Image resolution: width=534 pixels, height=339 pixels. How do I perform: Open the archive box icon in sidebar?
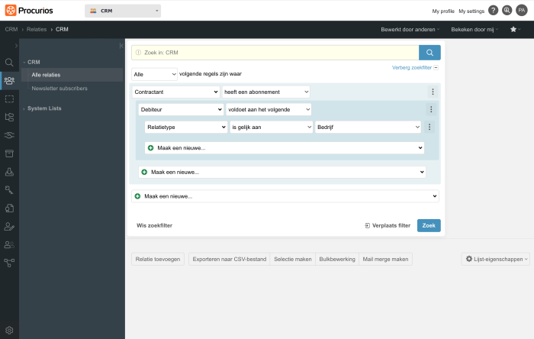coord(9,153)
